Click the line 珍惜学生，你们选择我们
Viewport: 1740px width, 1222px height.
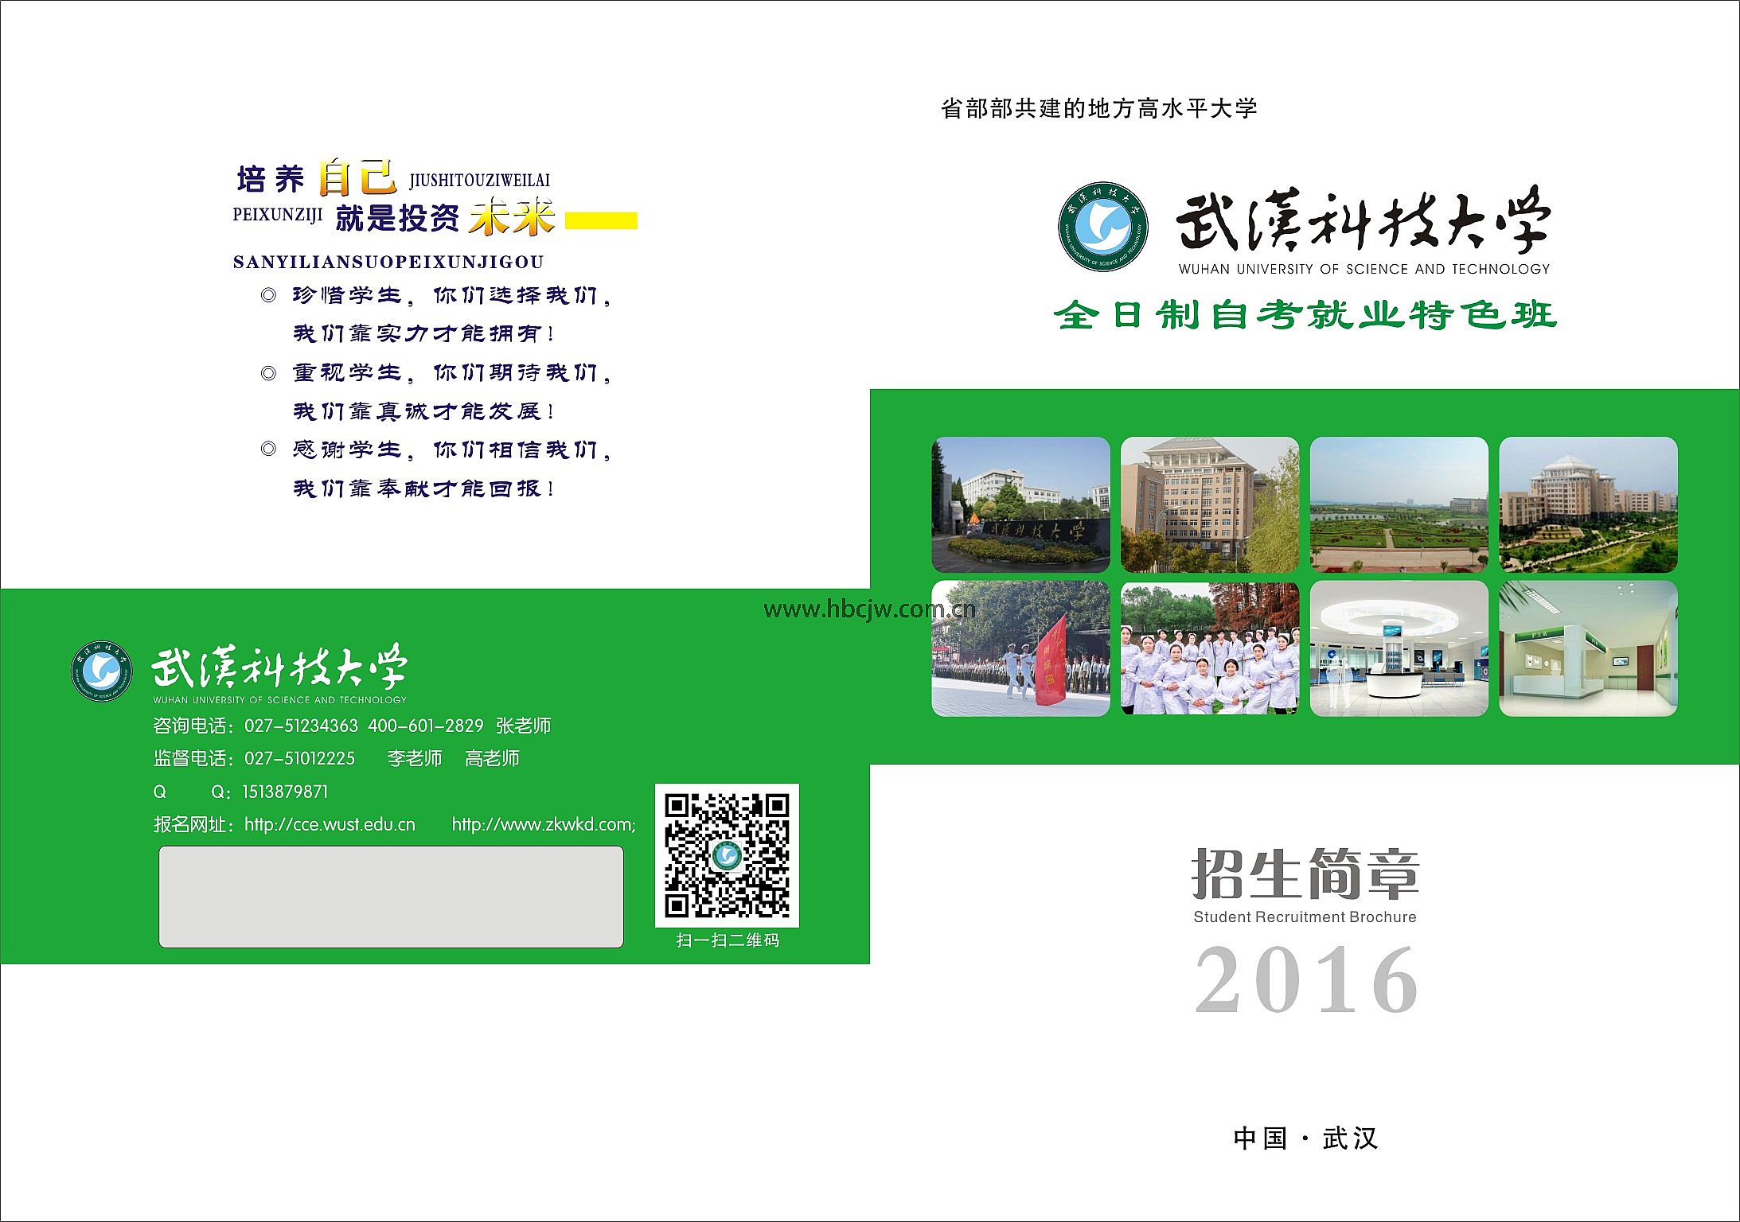click(451, 295)
